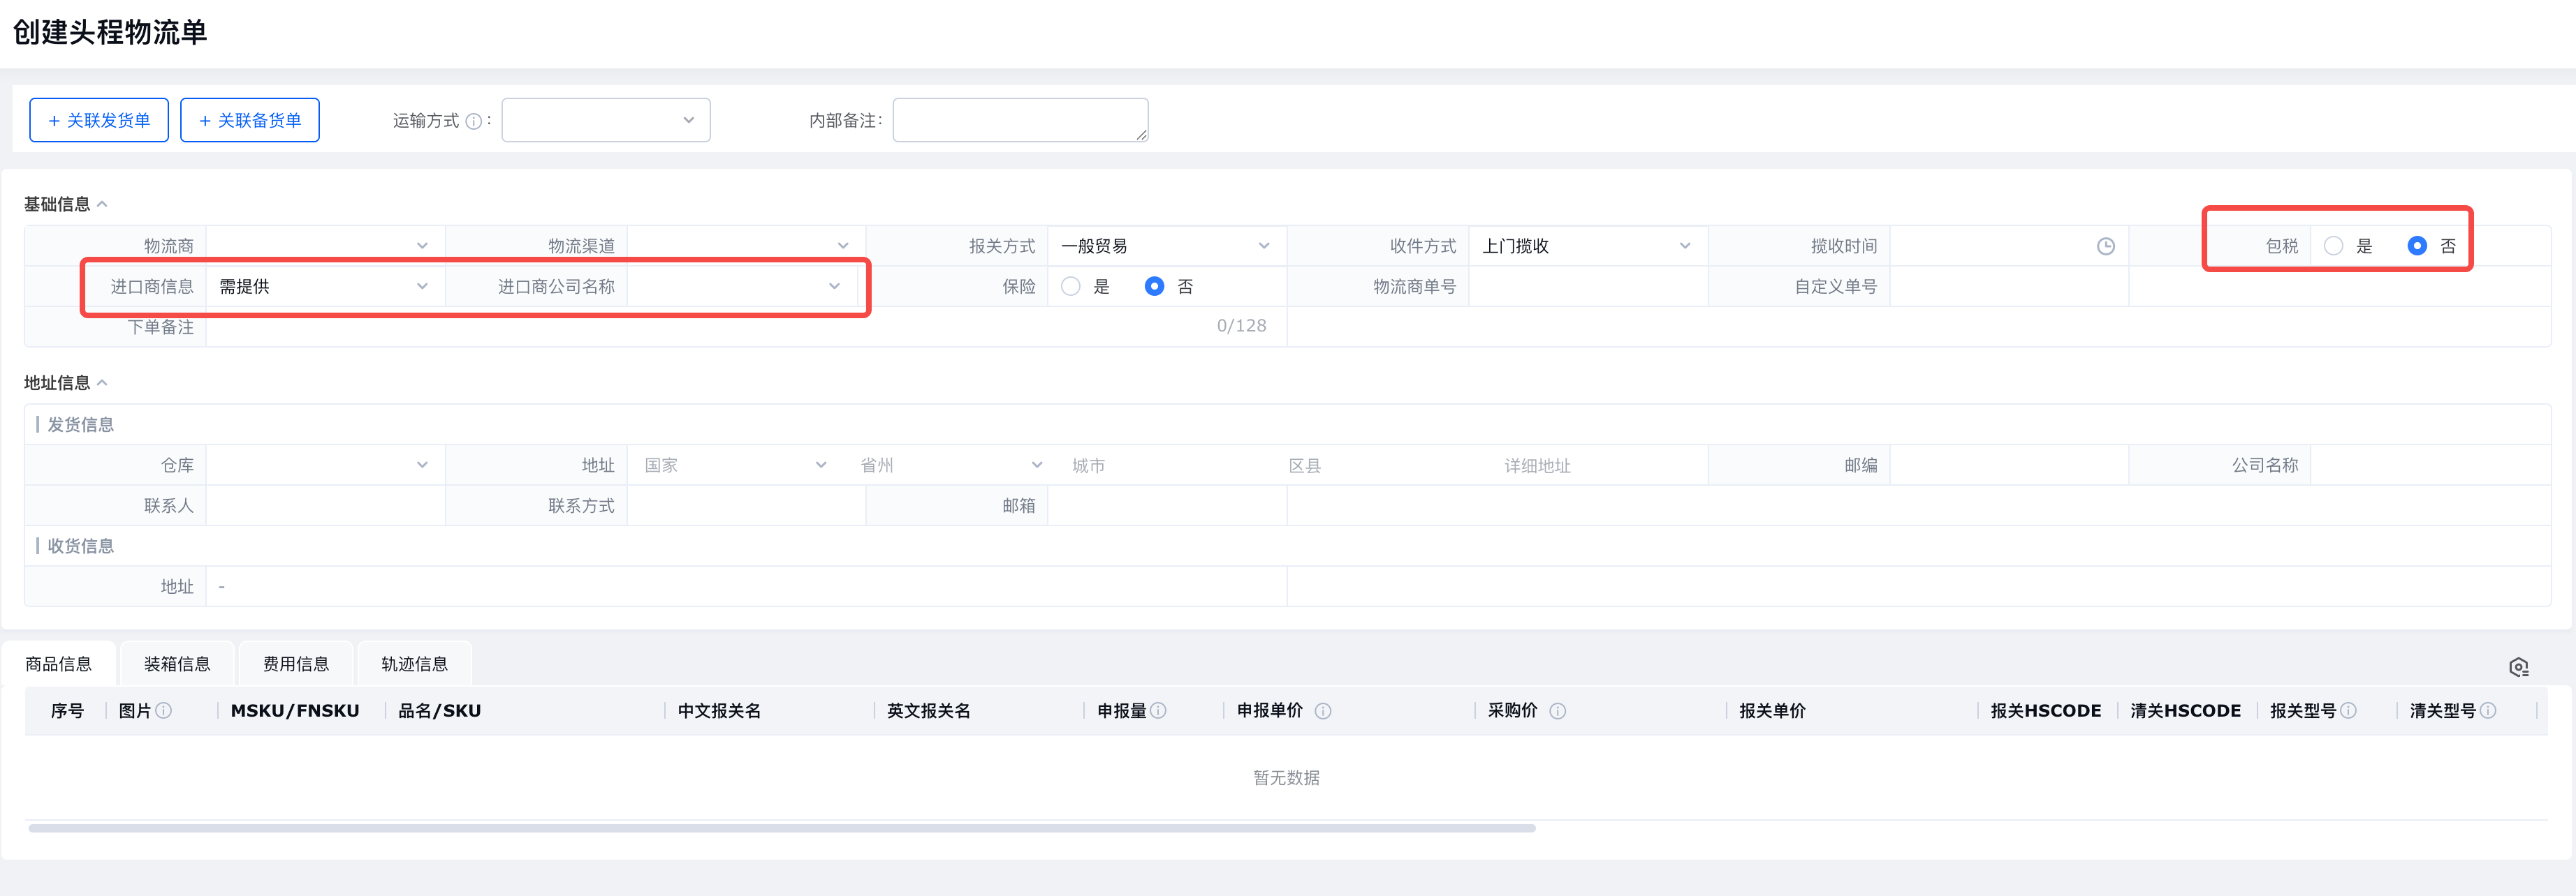Viewport: 2576px width, 896px height.
Task: Focus the 下单备注 input field
Action: point(746,327)
